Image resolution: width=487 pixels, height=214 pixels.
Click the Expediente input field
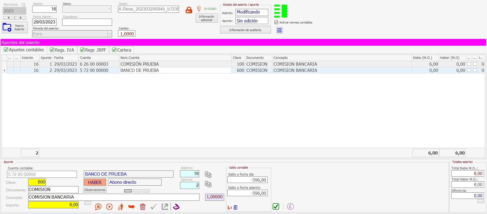point(87,22)
